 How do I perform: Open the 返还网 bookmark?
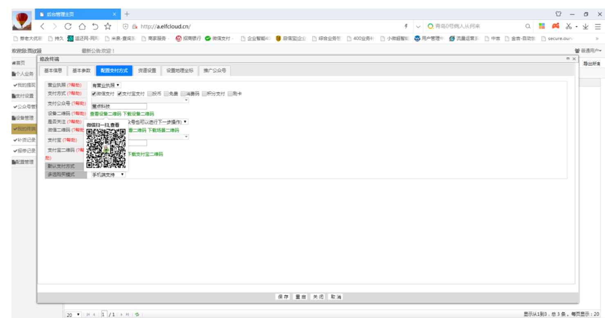83,38
